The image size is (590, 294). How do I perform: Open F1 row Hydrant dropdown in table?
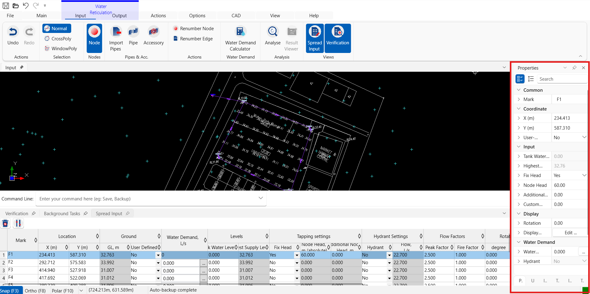pos(389,255)
